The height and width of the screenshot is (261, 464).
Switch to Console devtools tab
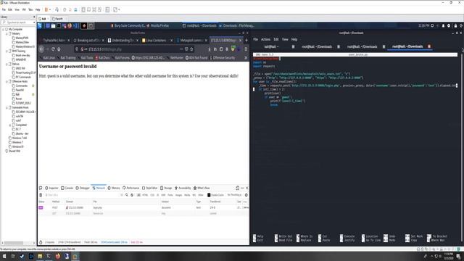[67, 188]
